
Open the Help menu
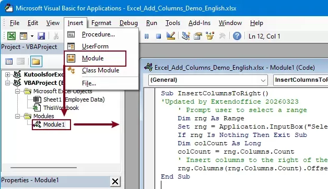[x=256, y=23]
